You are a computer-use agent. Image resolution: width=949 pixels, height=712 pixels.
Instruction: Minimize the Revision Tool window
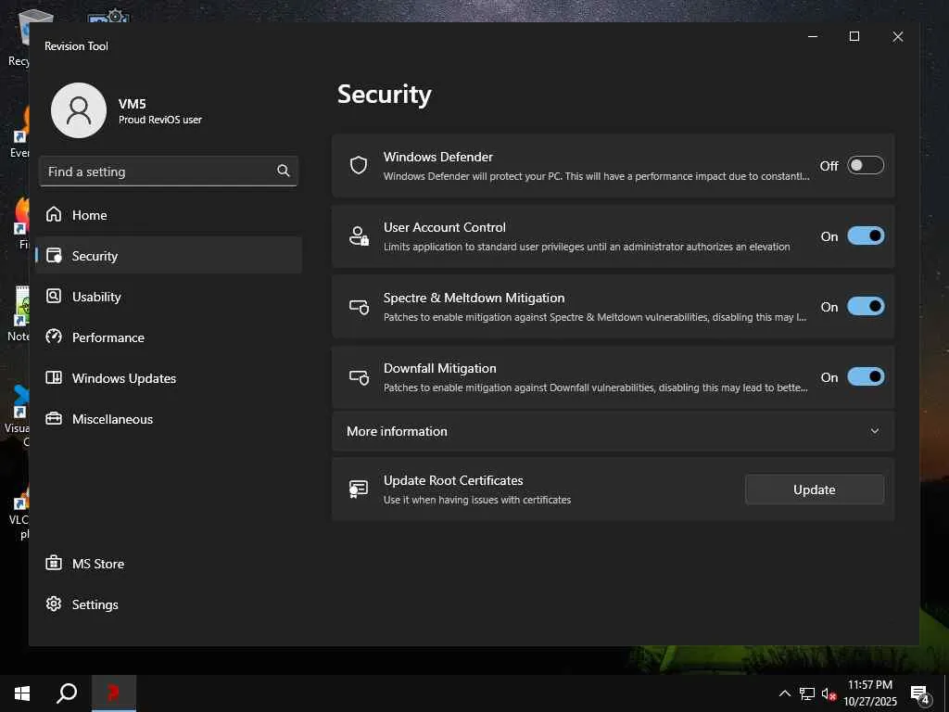813,36
